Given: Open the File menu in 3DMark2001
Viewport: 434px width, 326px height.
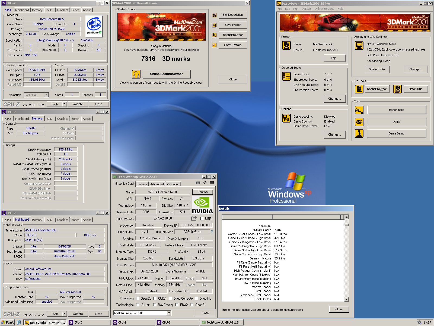Looking at the screenshot, I should click(280, 9).
